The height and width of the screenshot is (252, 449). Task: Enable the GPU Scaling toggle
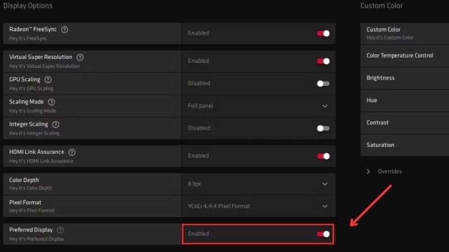323,83
